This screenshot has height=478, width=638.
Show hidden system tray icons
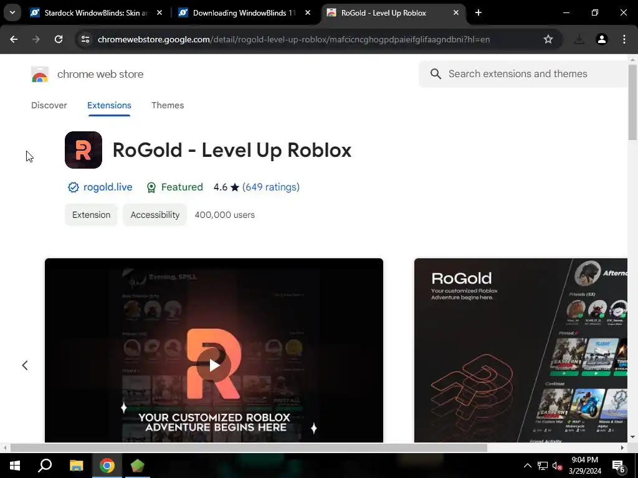pos(527,466)
